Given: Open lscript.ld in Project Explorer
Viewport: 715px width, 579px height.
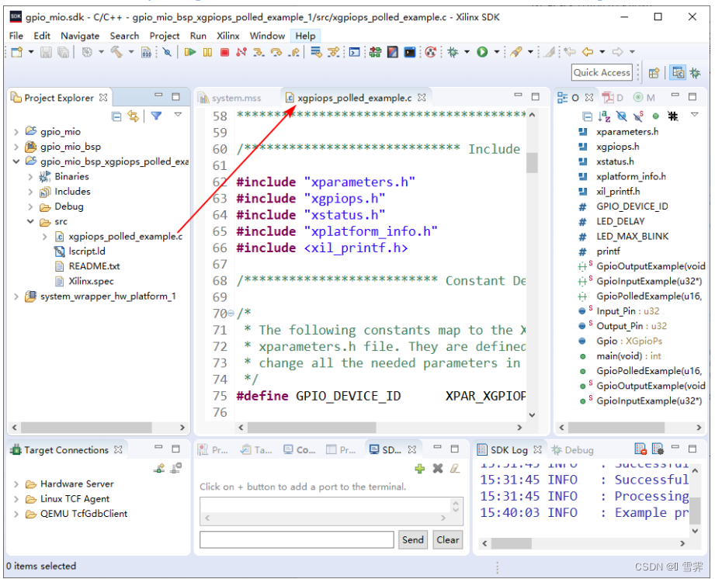Looking at the screenshot, I should click(x=87, y=251).
